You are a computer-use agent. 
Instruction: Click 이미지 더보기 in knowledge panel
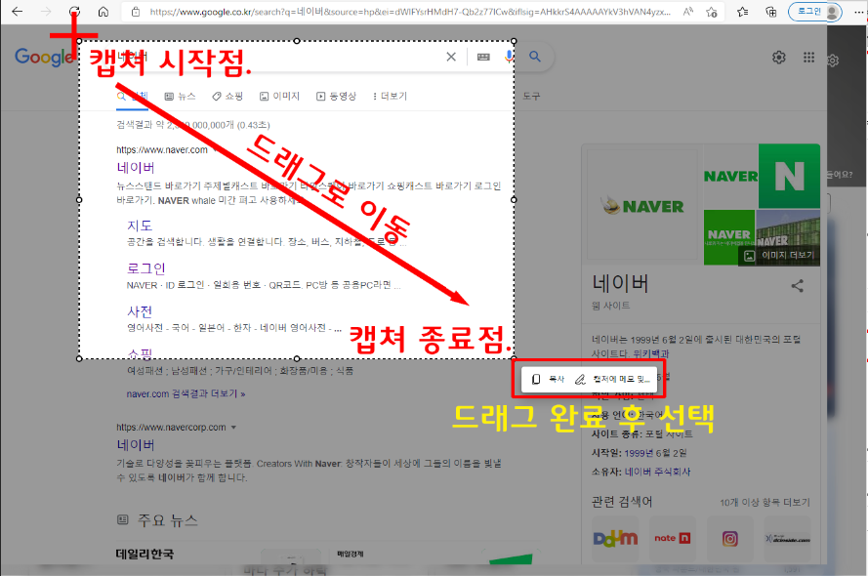pyautogui.click(x=779, y=255)
